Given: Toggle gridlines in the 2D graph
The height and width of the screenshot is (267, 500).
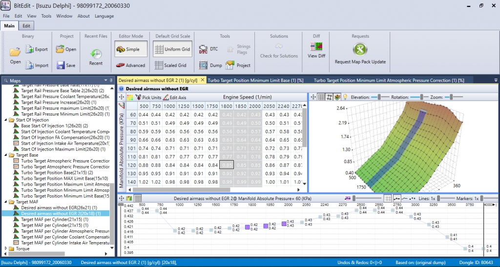Looking at the screenshot, I should 387,198.
